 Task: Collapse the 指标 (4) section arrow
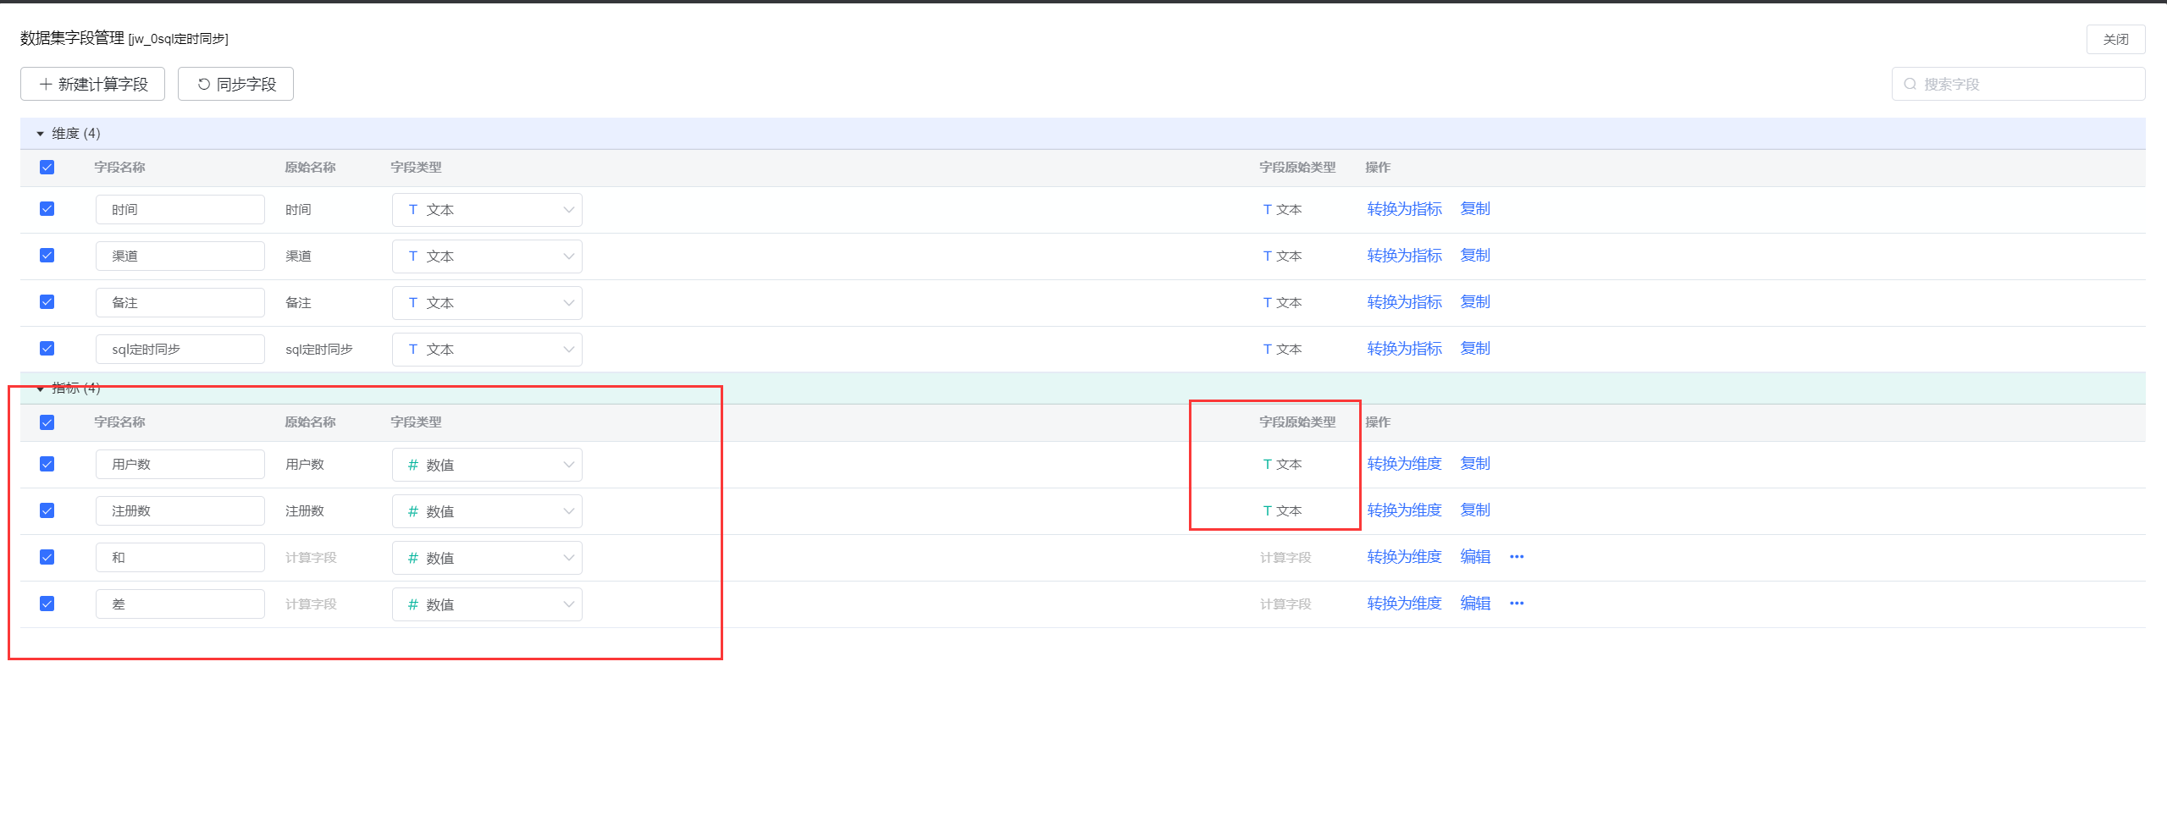click(40, 389)
